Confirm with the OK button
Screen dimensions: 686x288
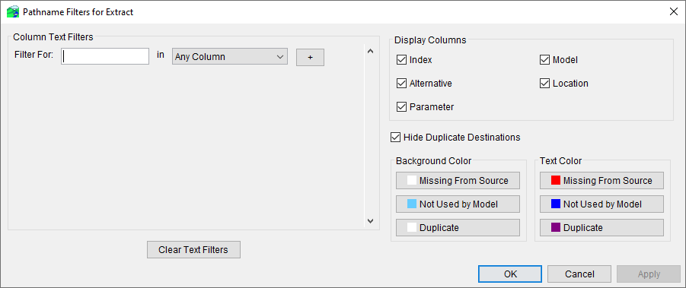[510, 274]
